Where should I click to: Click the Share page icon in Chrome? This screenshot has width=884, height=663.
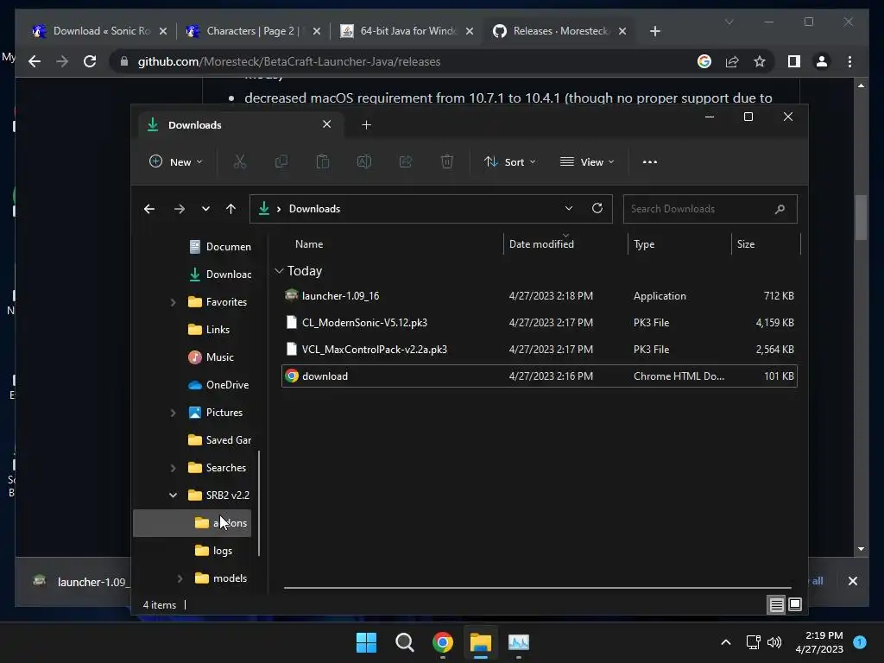point(732,61)
